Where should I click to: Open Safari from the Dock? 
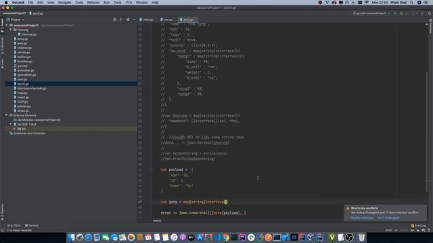89,237
